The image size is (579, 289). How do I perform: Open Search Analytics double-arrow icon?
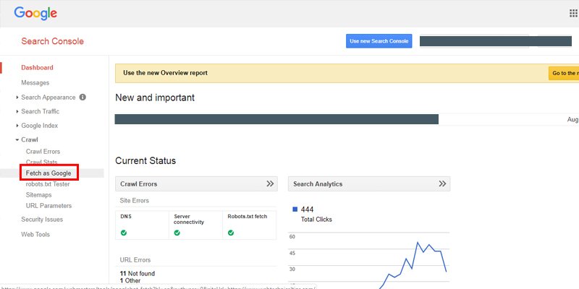[442, 184]
